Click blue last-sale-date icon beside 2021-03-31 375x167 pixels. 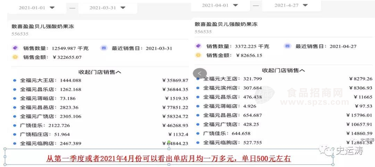tap(103, 48)
